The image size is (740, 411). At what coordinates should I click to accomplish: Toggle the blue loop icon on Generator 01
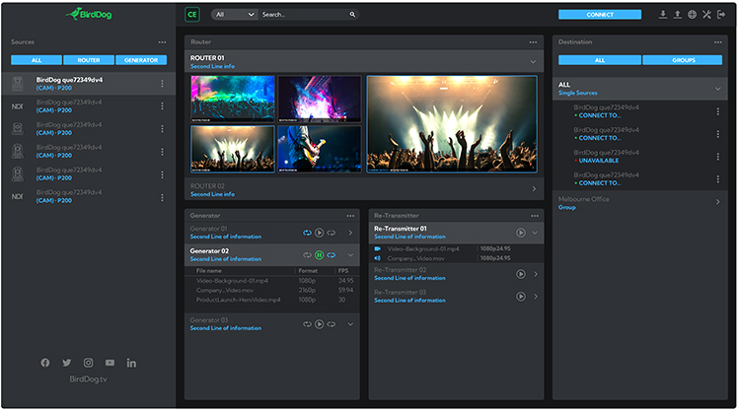[x=307, y=233]
